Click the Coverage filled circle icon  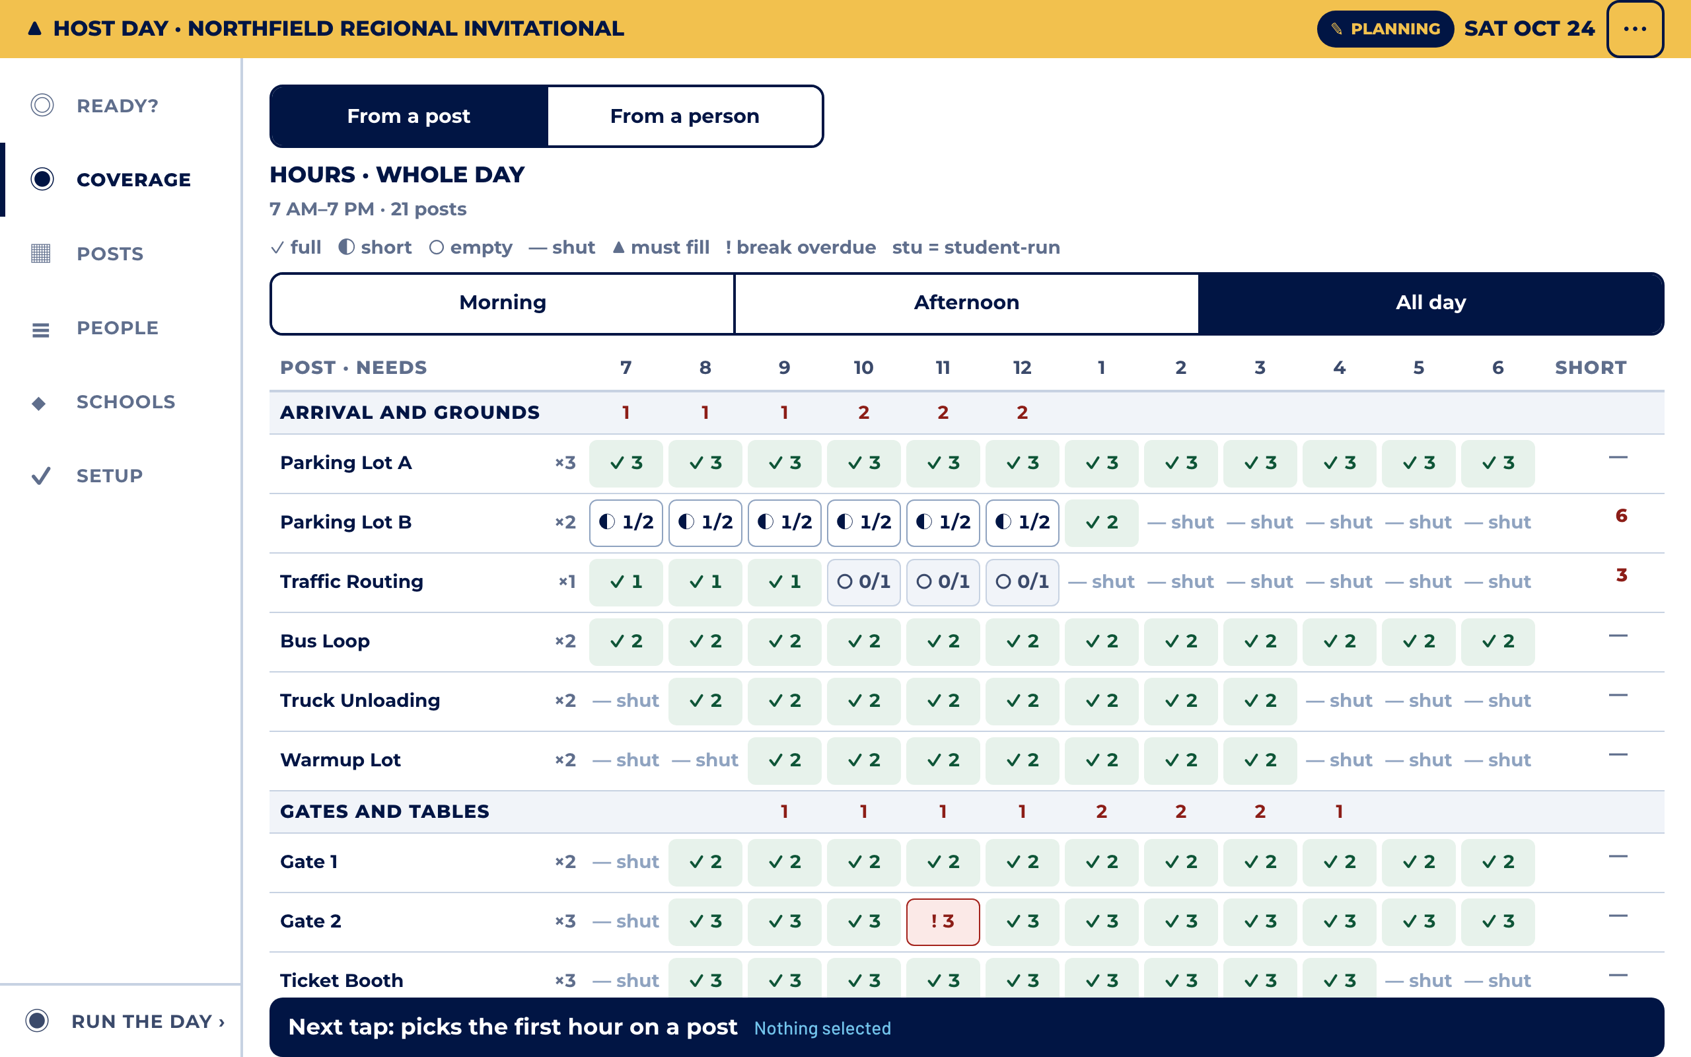point(42,179)
